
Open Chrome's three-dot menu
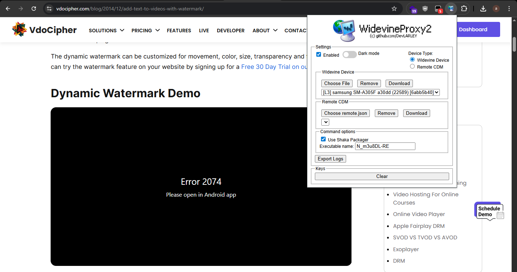[x=509, y=9]
